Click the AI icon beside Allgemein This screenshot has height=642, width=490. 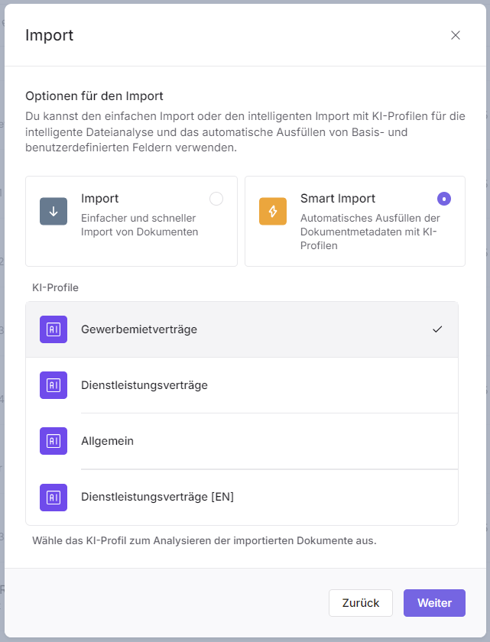[x=54, y=441]
